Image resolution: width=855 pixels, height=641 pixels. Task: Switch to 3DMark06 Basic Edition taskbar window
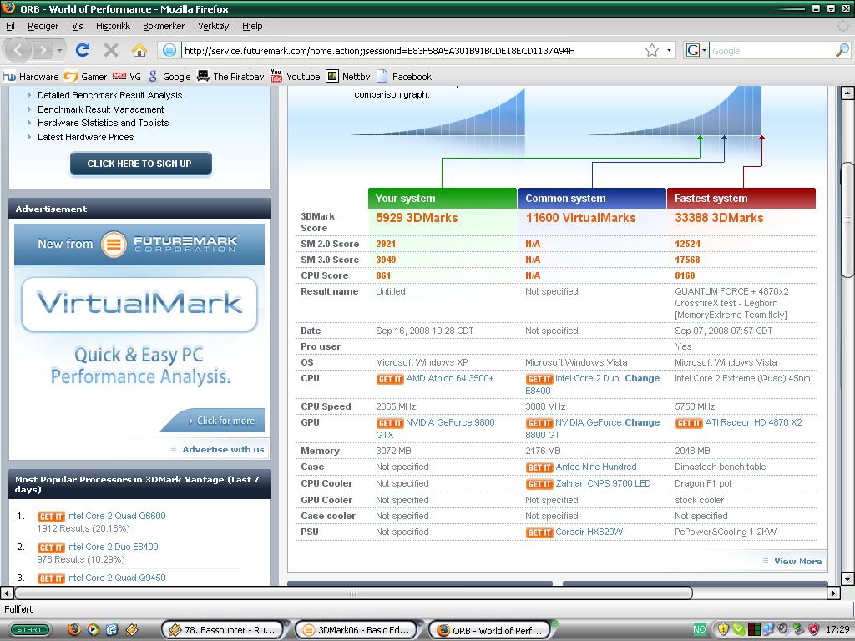coord(356,630)
